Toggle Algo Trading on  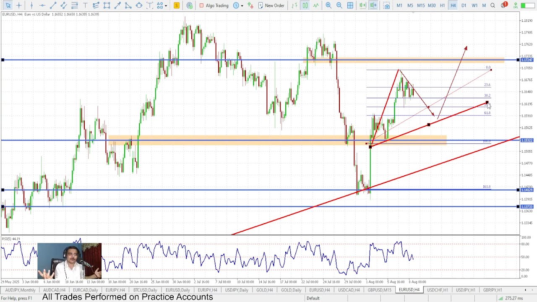[x=214, y=5]
